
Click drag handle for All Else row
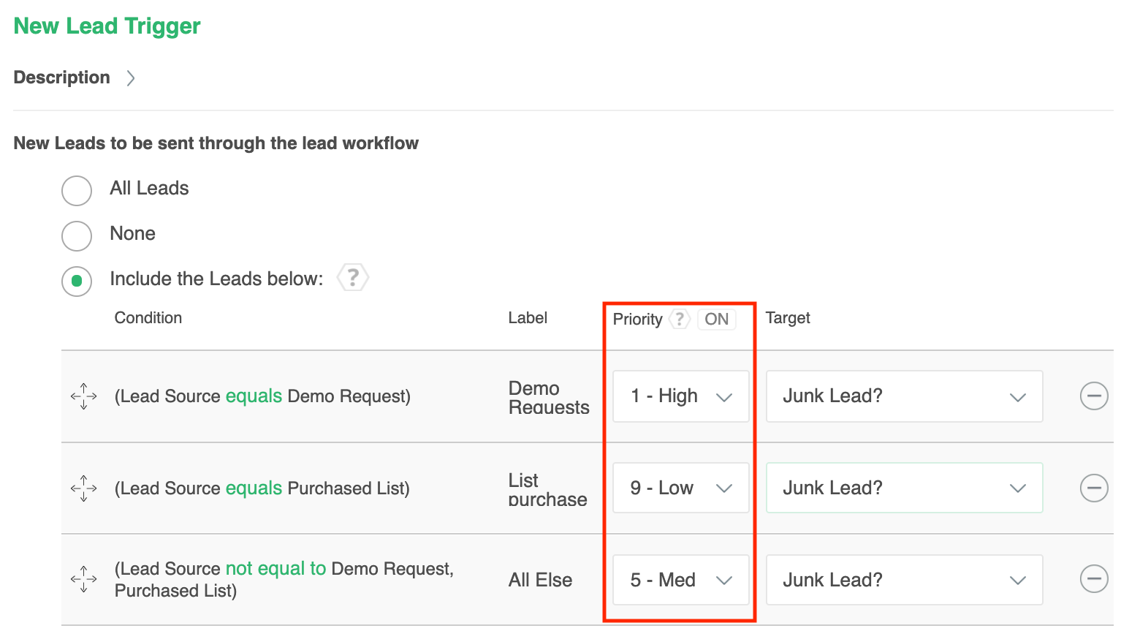coord(84,579)
